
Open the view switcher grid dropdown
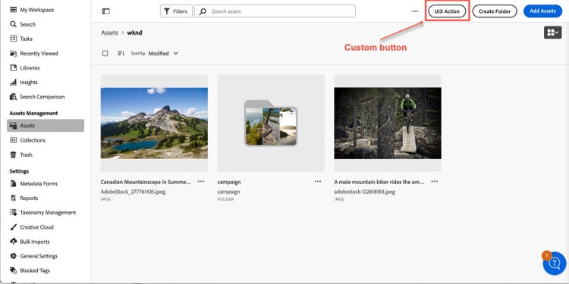click(x=552, y=33)
